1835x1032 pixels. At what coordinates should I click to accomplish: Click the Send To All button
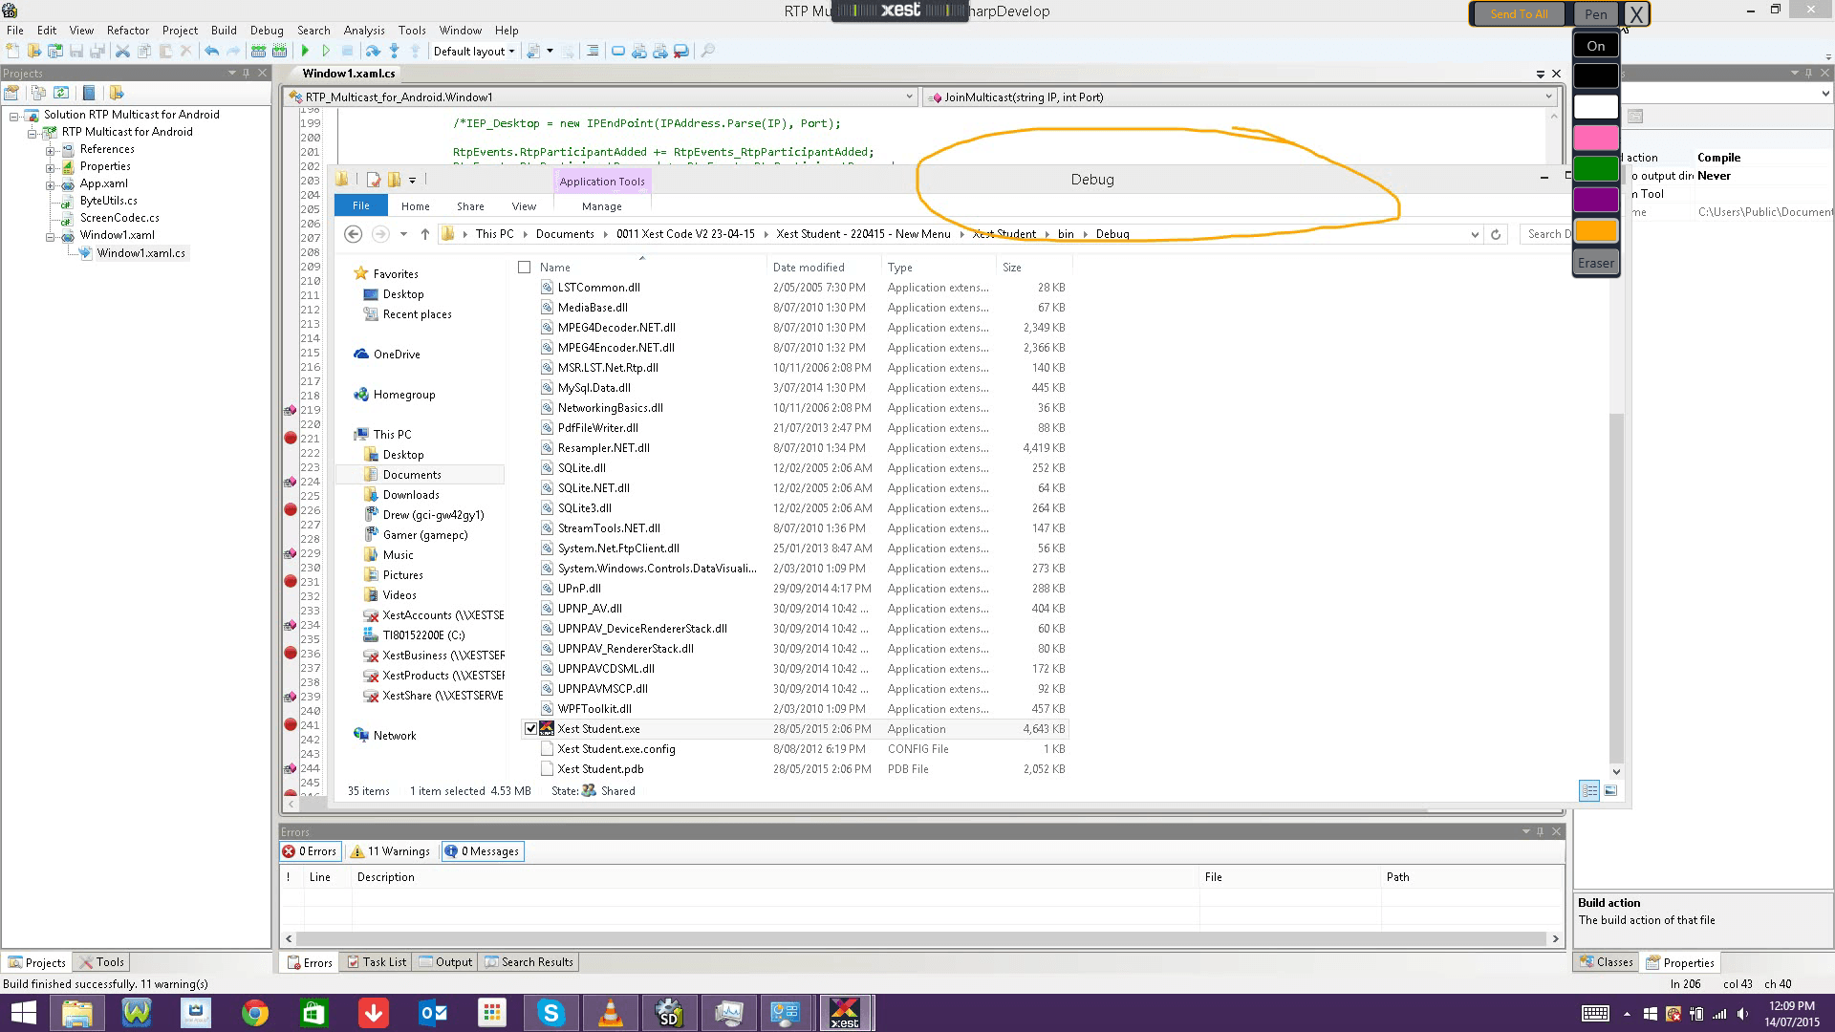1519,13
